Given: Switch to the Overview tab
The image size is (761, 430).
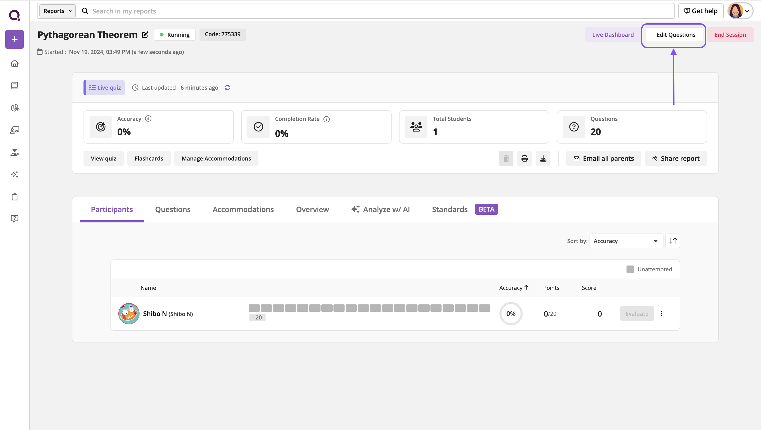Looking at the screenshot, I should tap(312, 209).
